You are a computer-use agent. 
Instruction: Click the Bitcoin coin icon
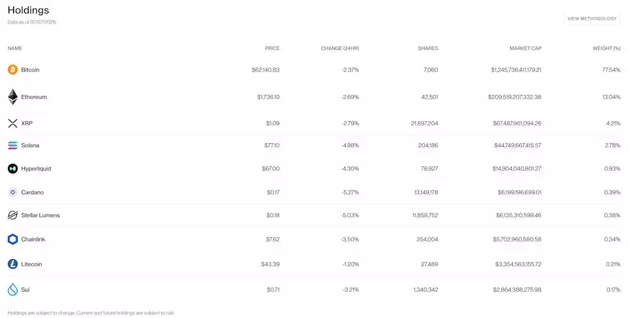(13, 70)
